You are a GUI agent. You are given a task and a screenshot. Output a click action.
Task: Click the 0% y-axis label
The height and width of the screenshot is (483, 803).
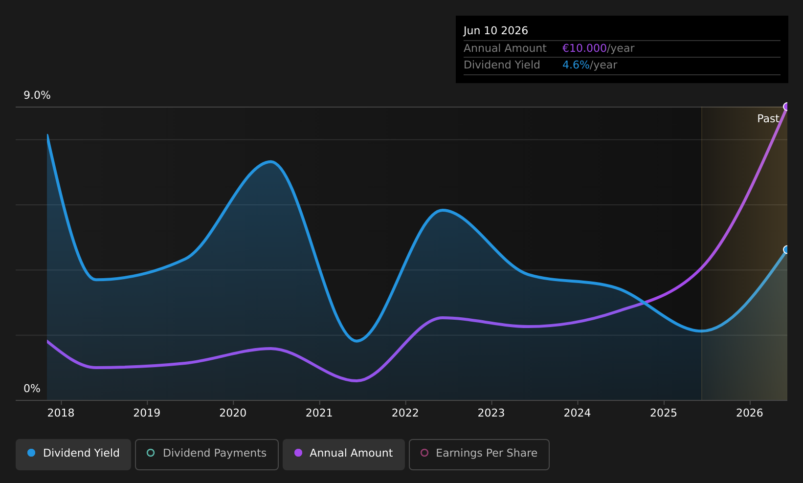[32, 389]
